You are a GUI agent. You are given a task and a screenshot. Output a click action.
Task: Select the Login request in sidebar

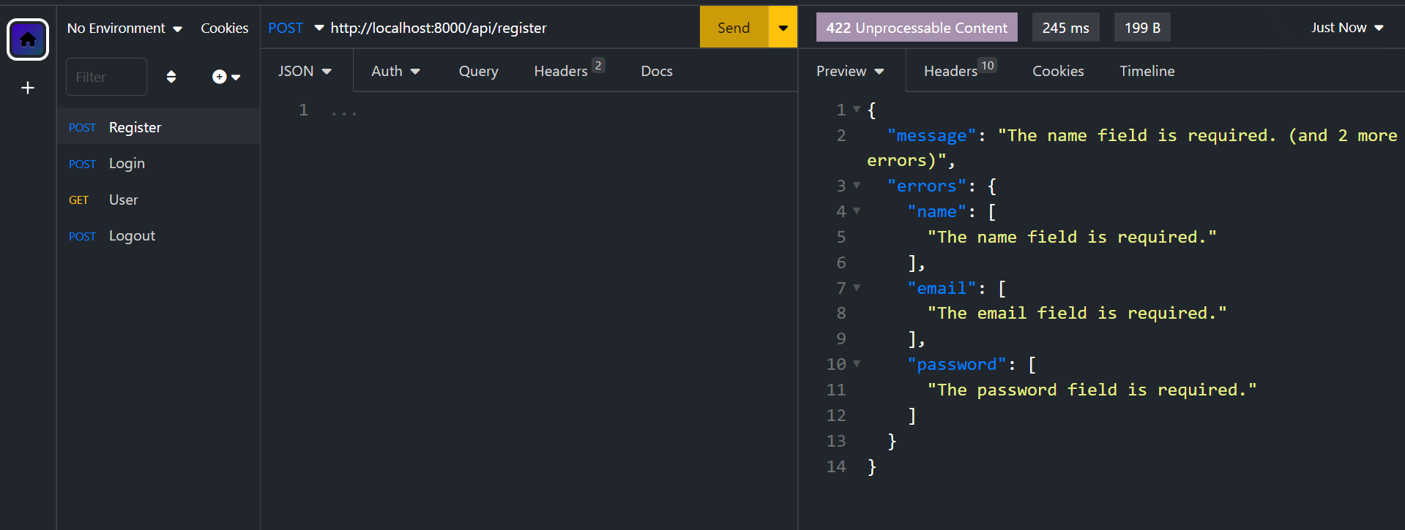[127, 164]
